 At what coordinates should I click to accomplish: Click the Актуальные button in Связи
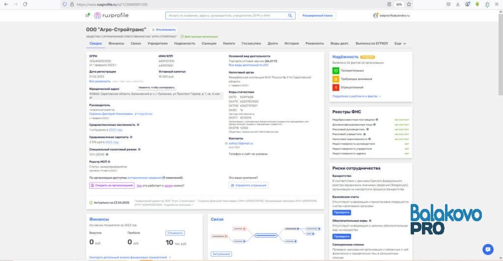point(222,254)
